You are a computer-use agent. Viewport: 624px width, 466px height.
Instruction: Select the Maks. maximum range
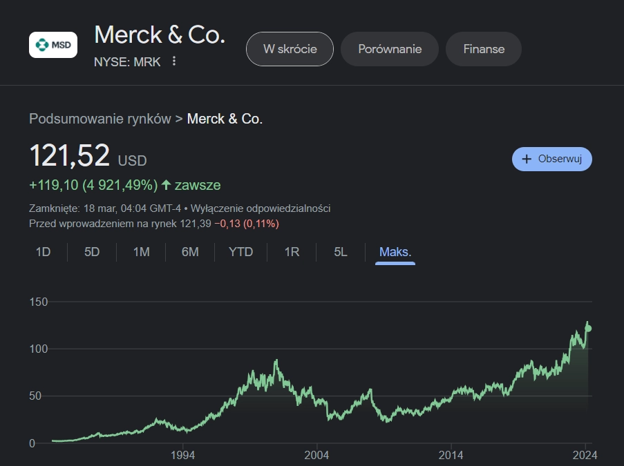(x=395, y=252)
